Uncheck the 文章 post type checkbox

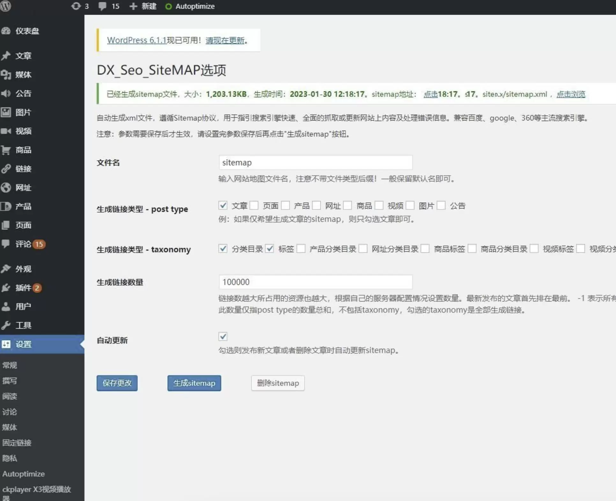pos(223,205)
